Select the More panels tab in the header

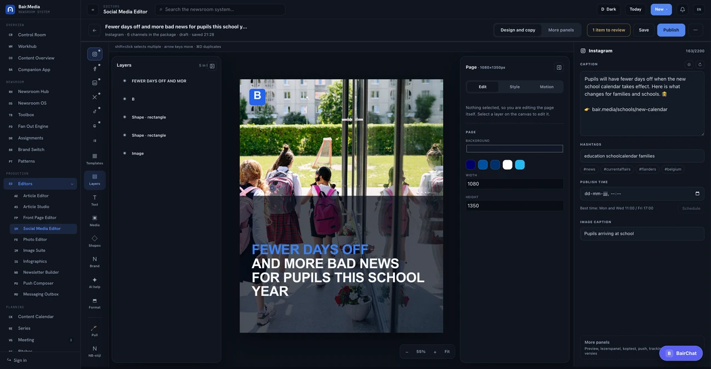(561, 30)
